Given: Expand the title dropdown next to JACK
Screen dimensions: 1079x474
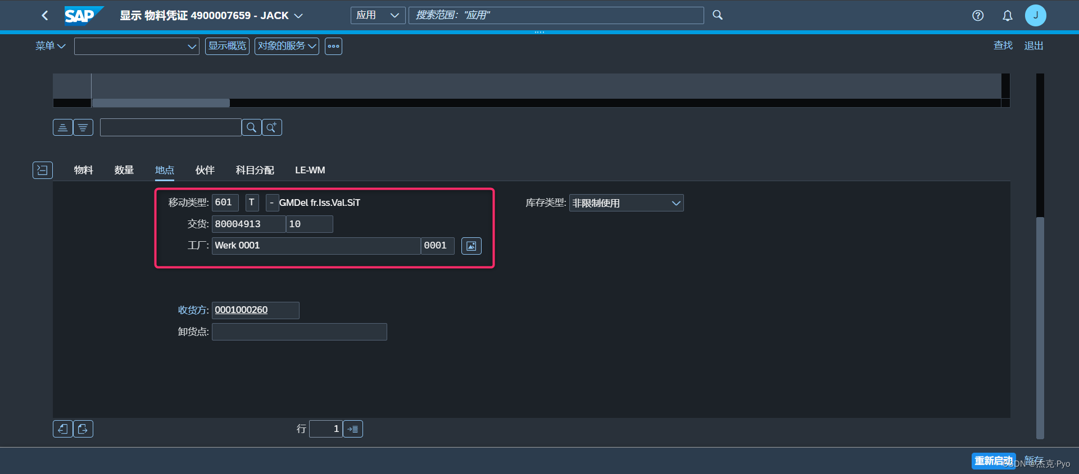Looking at the screenshot, I should (298, 16).
